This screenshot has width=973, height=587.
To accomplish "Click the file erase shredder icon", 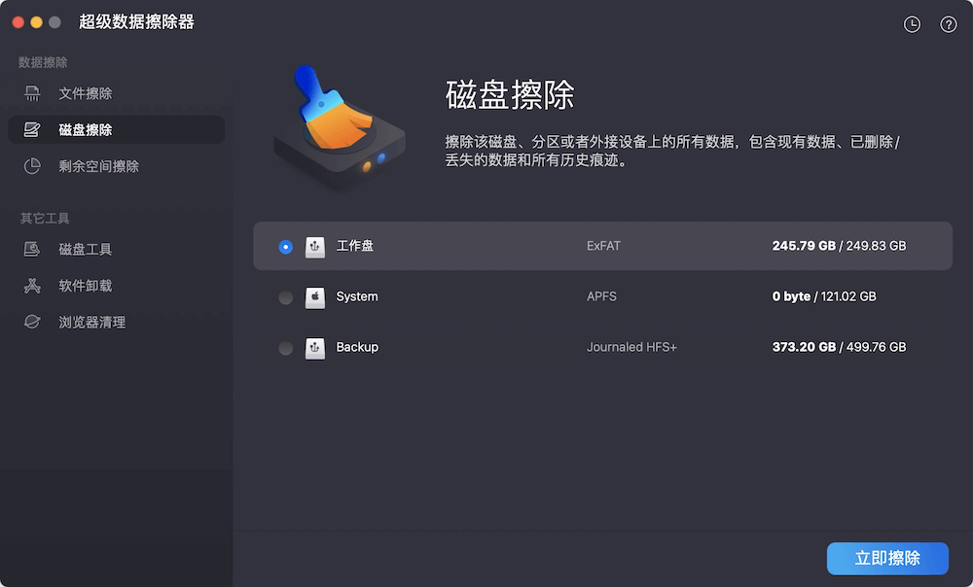I will pyautogui.click(x=32, y=93).
